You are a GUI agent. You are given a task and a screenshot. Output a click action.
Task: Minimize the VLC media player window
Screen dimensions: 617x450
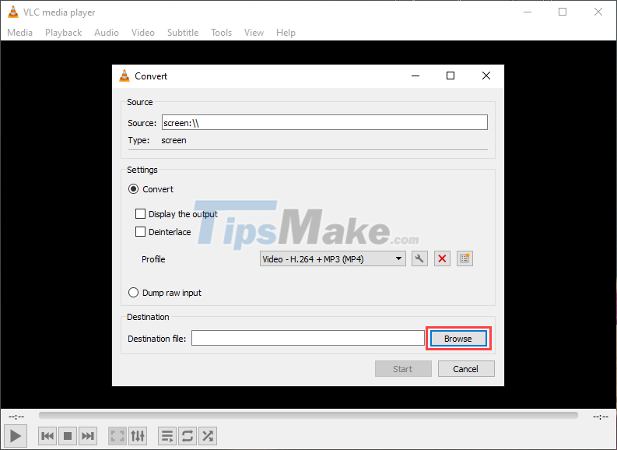click(x=528, y=12)
